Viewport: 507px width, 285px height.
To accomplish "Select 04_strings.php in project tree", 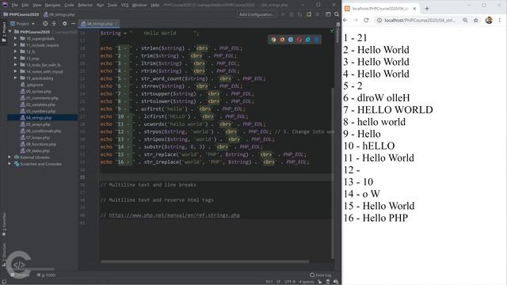I will click(39, 118).
